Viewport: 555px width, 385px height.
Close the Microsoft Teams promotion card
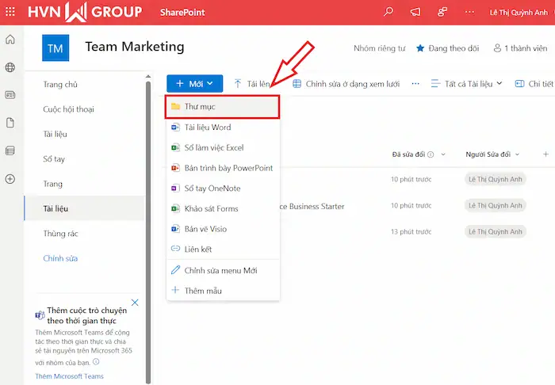click(135, 303)
